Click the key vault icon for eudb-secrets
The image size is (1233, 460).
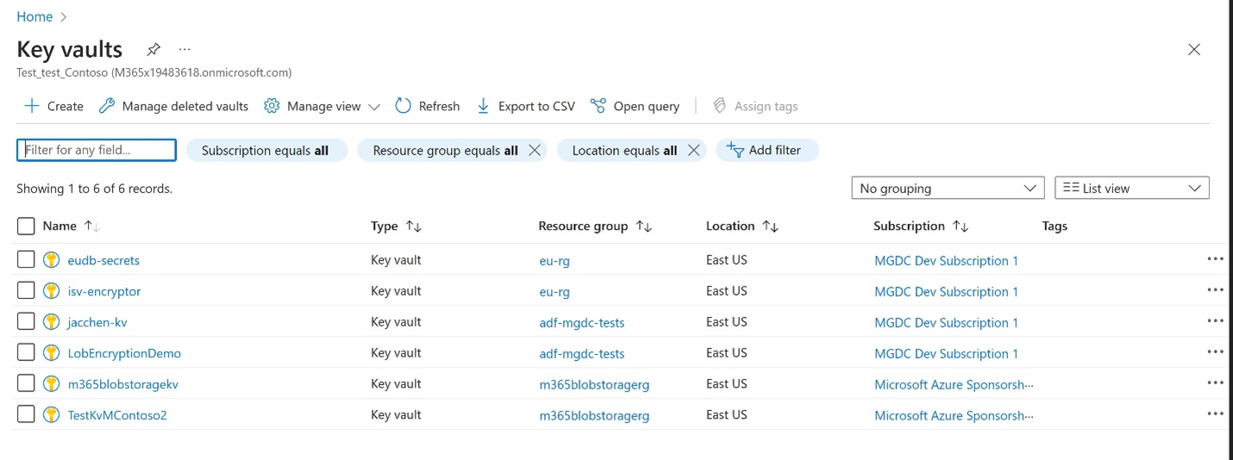(x=52, y=260)
